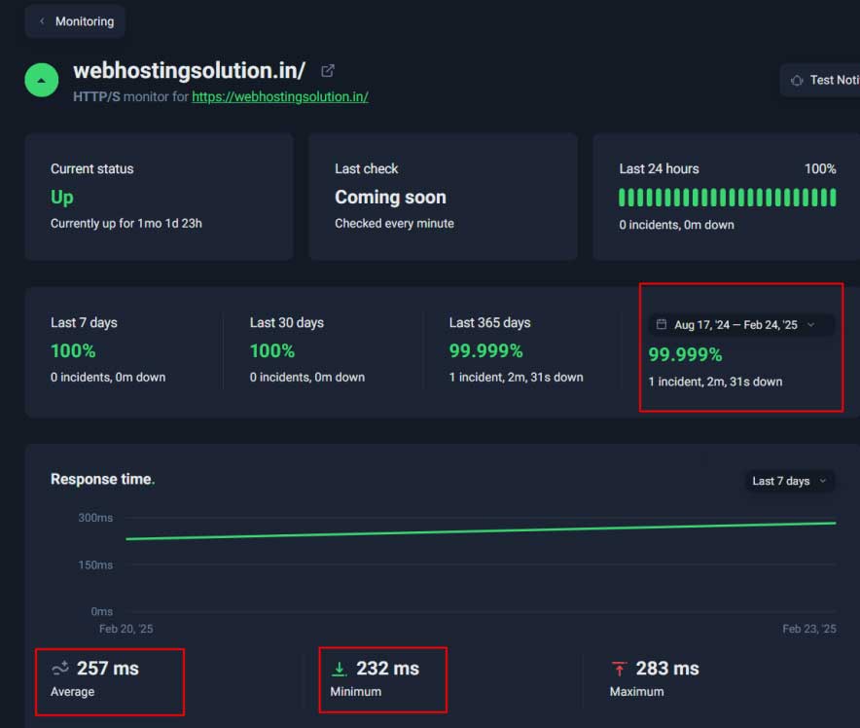Image resolution: width=860 pixels, height=728 pixels.
Task: Click the 'Feb 20, '25' axis label
Action: [x=126, y=629]
